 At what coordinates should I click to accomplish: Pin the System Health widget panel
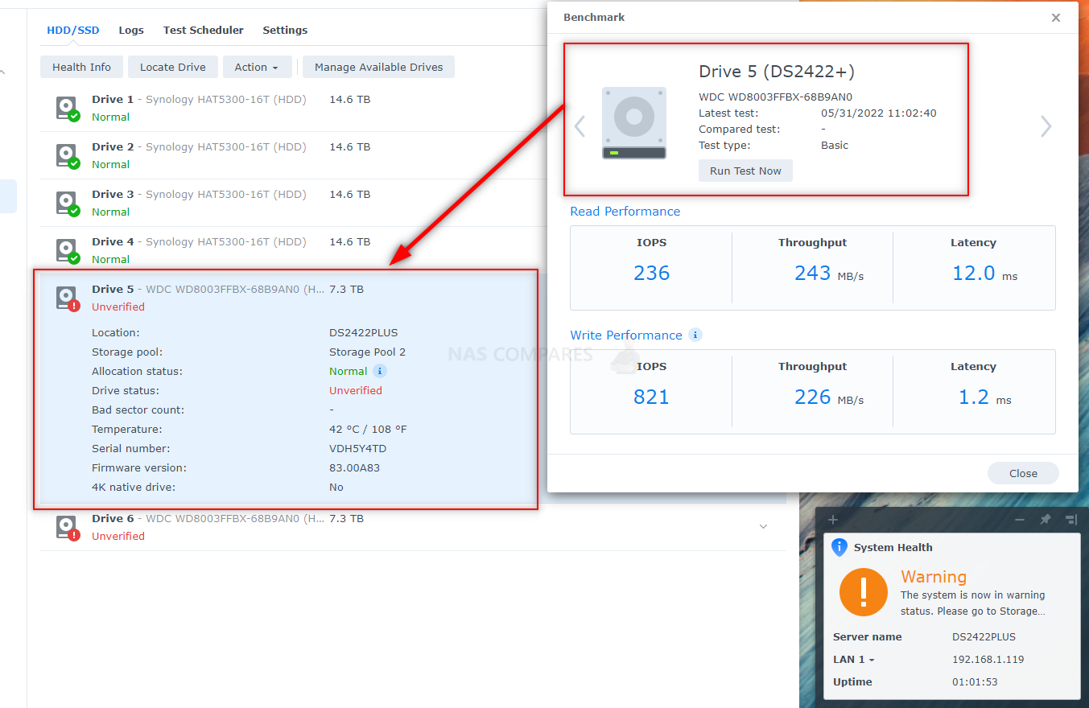[x=1046, y=520]
